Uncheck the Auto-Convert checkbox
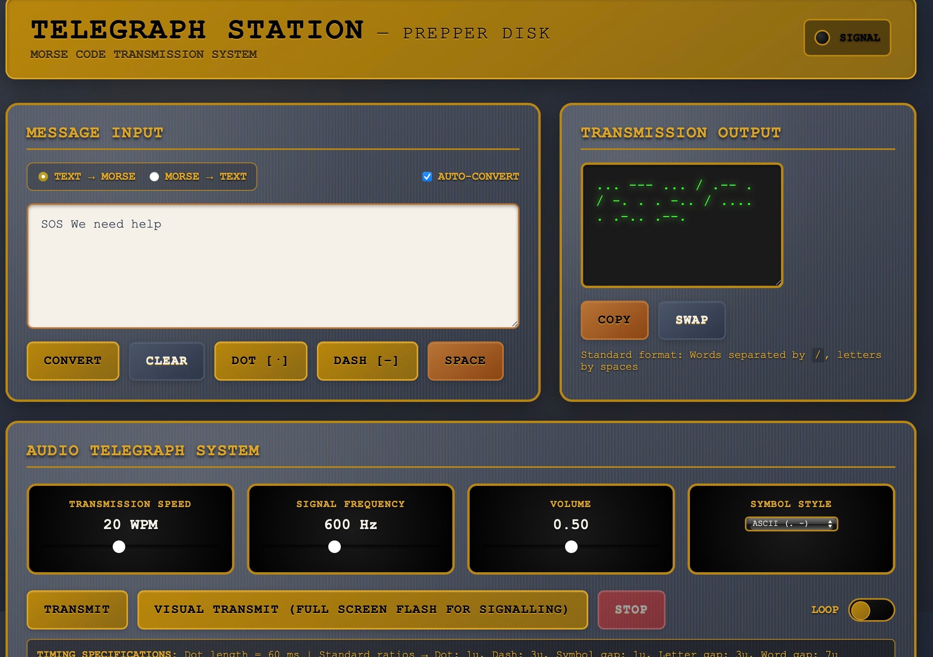 427,176
